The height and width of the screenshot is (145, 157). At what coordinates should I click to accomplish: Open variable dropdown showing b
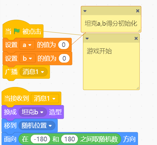click(27, 58)
